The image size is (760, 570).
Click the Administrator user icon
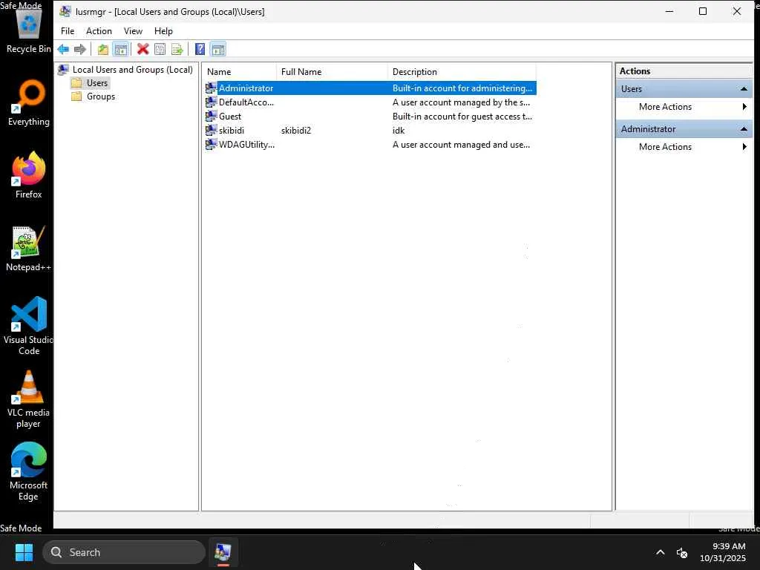point(211,88)
